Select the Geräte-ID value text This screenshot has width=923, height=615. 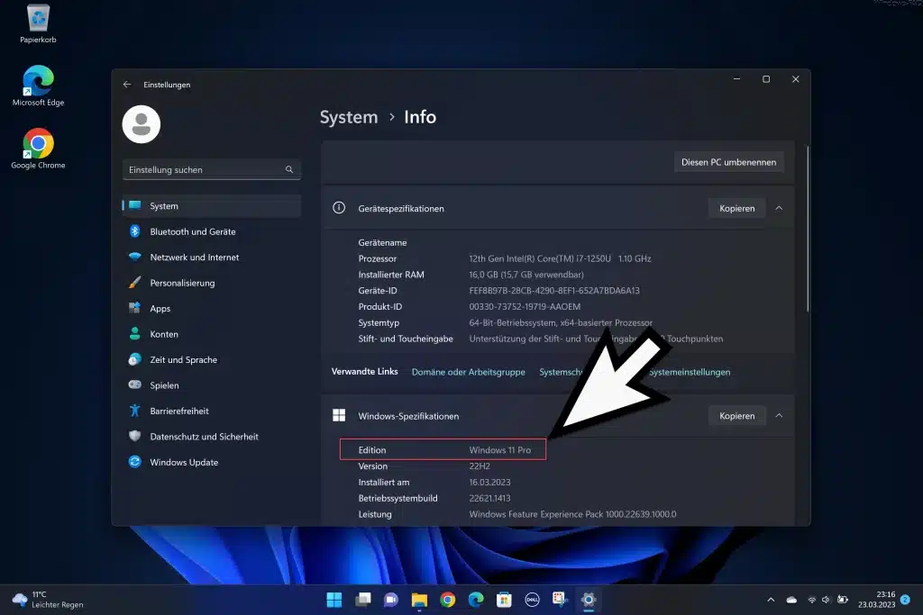[x=554, y=291]
